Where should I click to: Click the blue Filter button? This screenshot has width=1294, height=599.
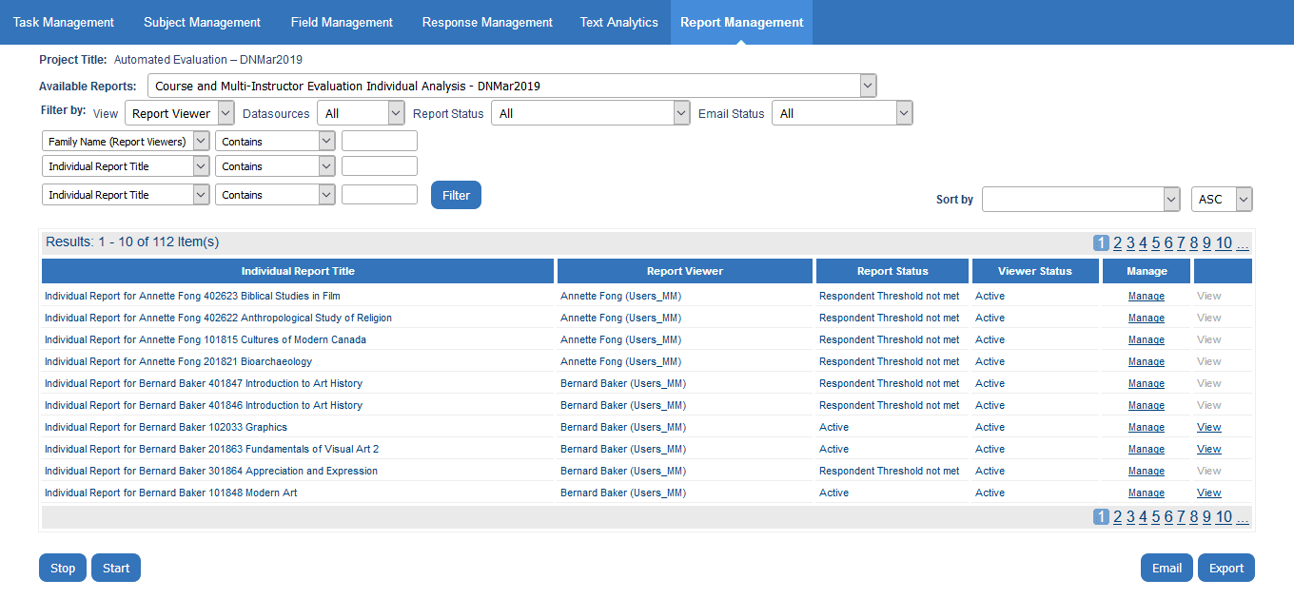[x=456, y=195]
